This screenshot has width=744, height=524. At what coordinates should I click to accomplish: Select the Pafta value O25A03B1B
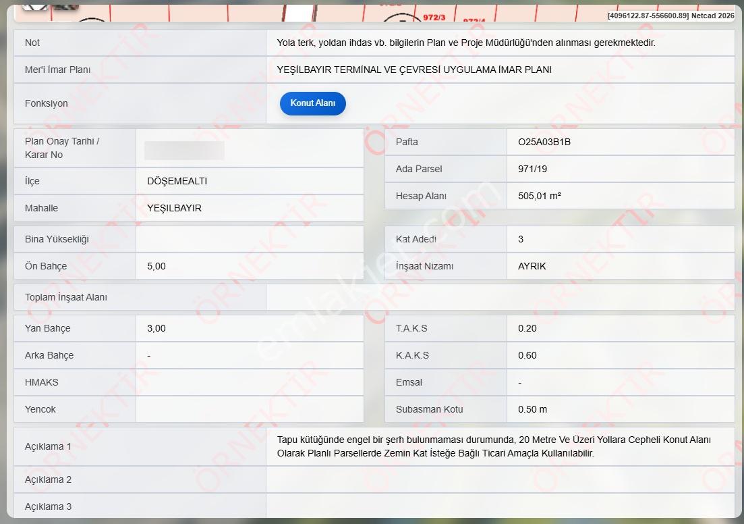544,142
